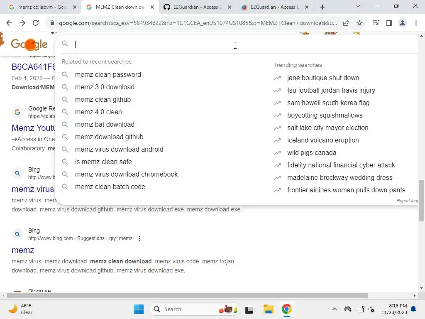This screenshot has width=425, height=319.
Task: Open File Explorer from the taskbar
Action: [269, 309]
